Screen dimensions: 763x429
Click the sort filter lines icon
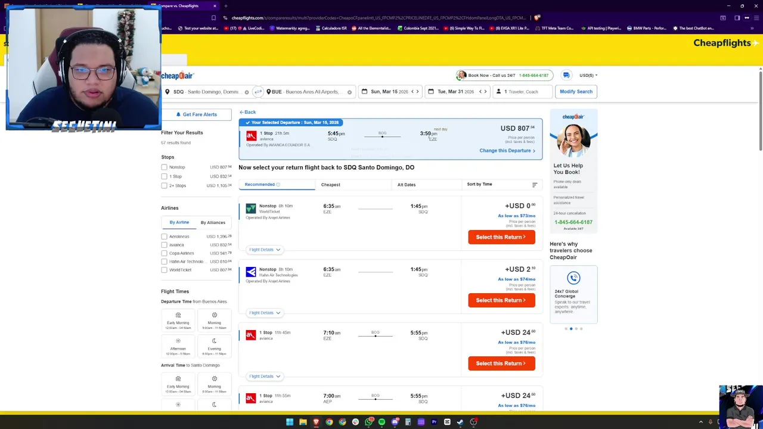pyautogui.click(x=535, y=185)
